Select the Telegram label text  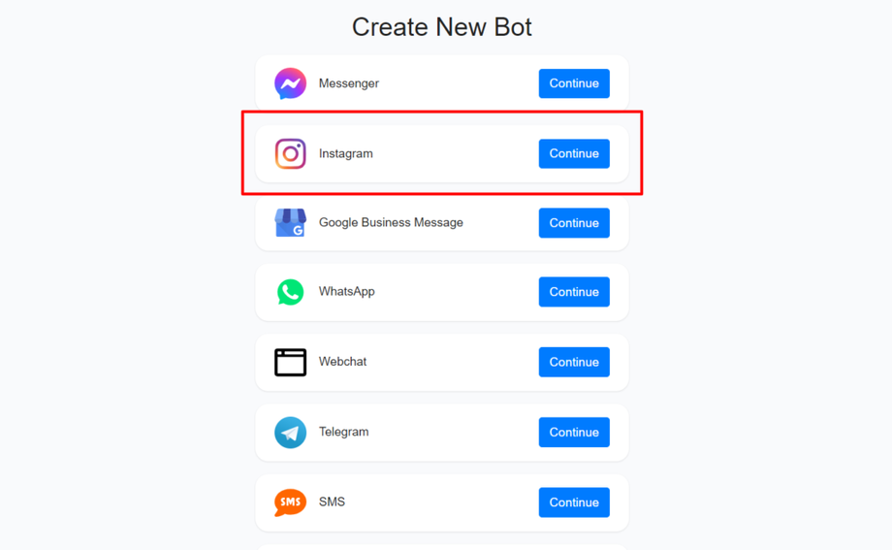(x=343, y=432)
